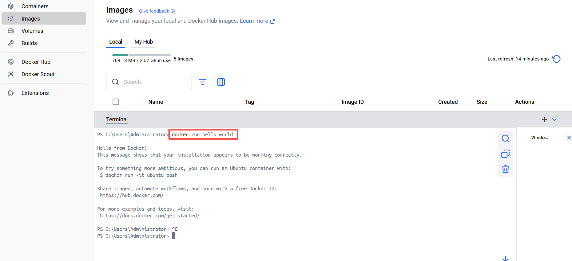
Task: Click the '709.13 MB / 2.57 GB in use' text
Action: [x=141, y=60]
